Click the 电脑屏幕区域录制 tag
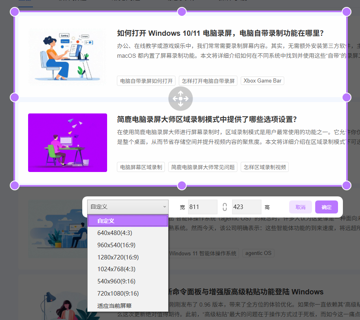This screenshot has height=320, width=360. point(140,167)
